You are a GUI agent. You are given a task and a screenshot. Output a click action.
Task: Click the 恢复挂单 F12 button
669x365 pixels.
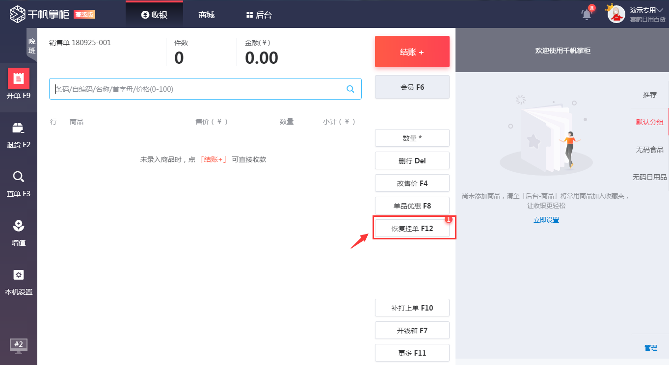click(412, 229)
